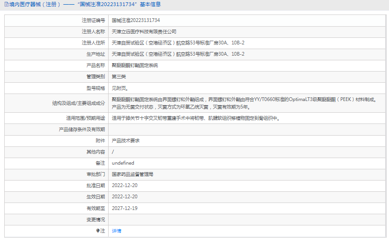Click the 附件 label

(x=101, y=141)
